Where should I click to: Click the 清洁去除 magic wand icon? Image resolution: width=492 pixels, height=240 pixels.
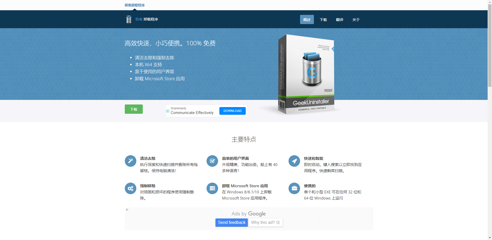click(x=130, y=161)
